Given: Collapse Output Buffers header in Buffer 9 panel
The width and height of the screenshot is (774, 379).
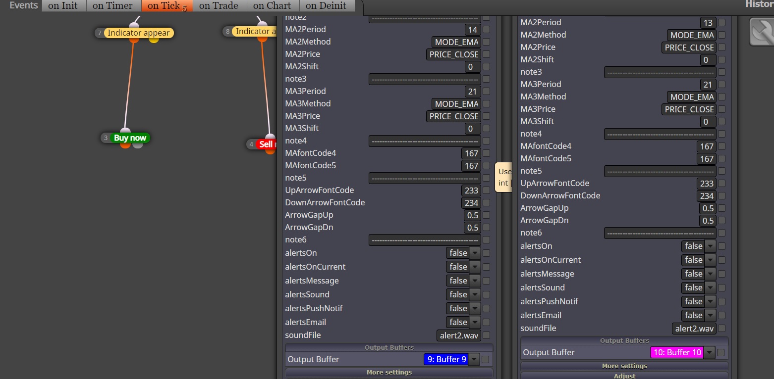Looking at the screenshot, I should 389,347.
